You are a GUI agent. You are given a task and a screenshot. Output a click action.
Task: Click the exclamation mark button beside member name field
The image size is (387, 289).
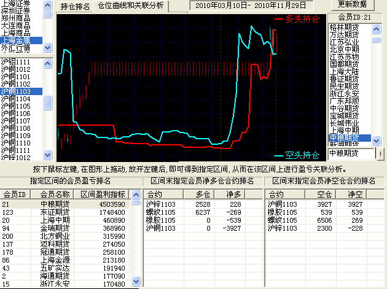380,153
